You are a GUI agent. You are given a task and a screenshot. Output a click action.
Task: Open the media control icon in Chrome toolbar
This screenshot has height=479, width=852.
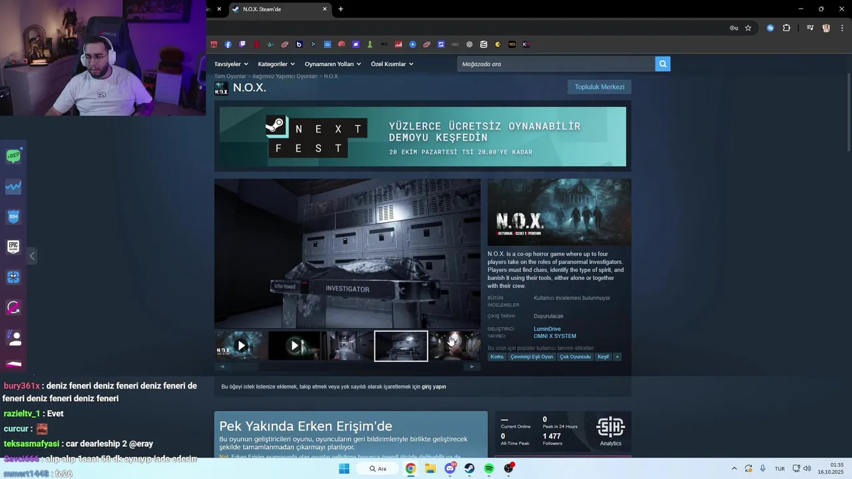810,28
